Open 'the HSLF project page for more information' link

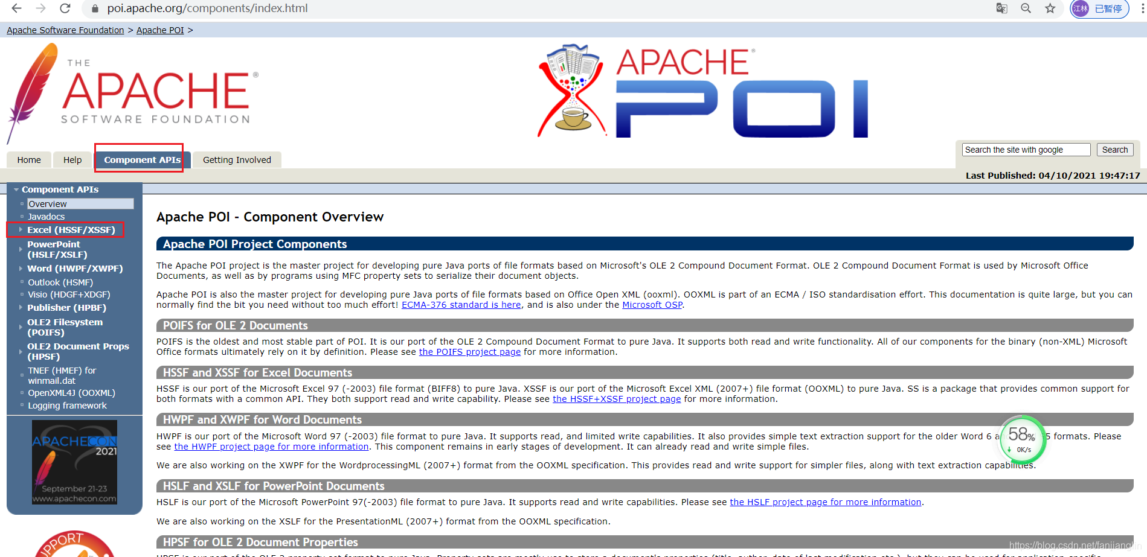(x=826, y=502)
